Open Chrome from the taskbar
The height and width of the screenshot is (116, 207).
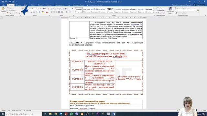pos(56,114)
